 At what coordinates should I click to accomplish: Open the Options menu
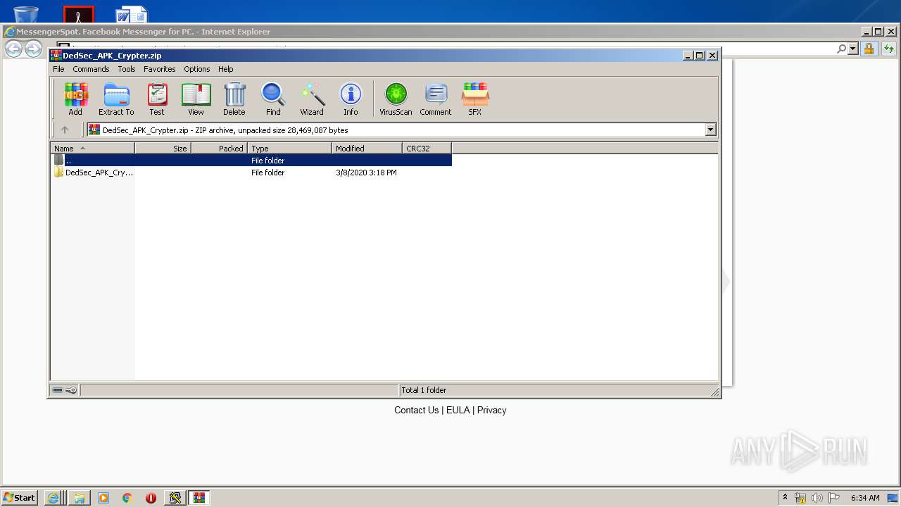click(197, 69)
